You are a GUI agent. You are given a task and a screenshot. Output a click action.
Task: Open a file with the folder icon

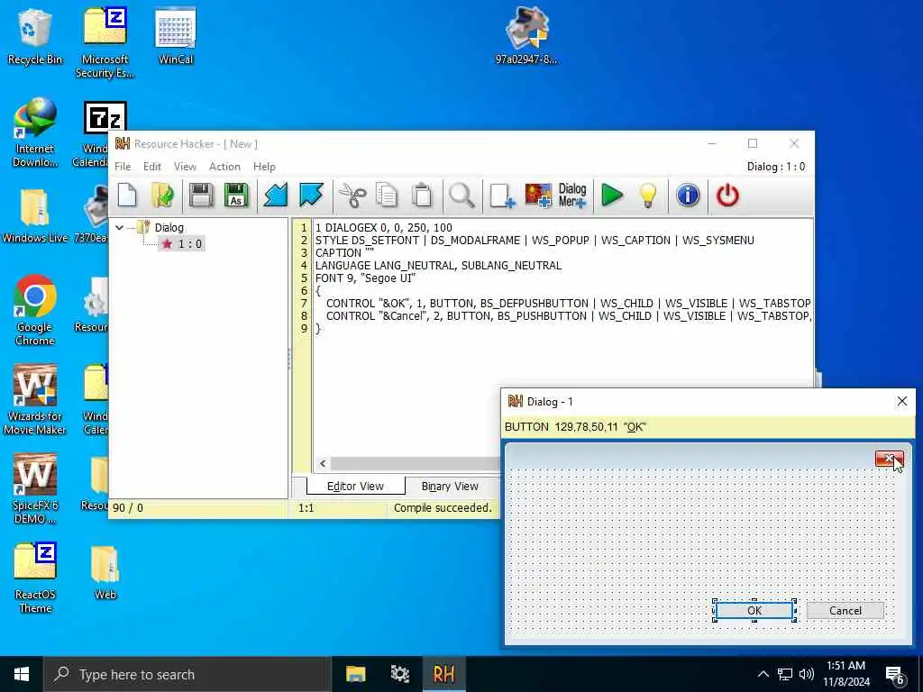[162, 196]
